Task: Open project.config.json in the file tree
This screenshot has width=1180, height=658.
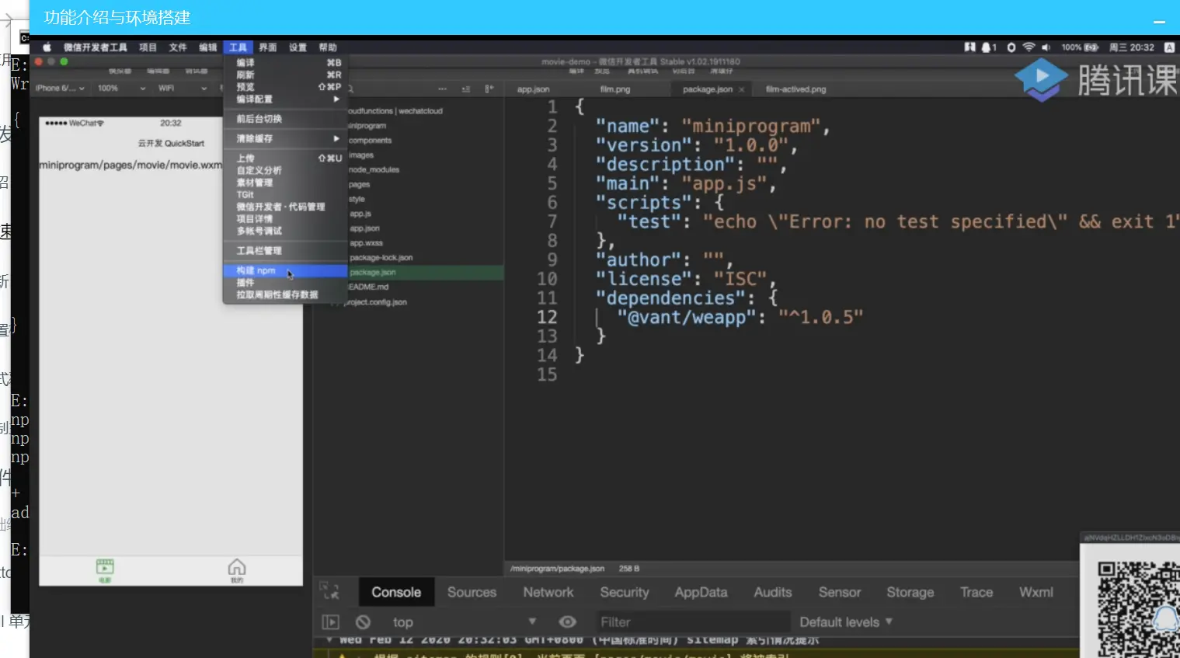Action: [376, 302]
